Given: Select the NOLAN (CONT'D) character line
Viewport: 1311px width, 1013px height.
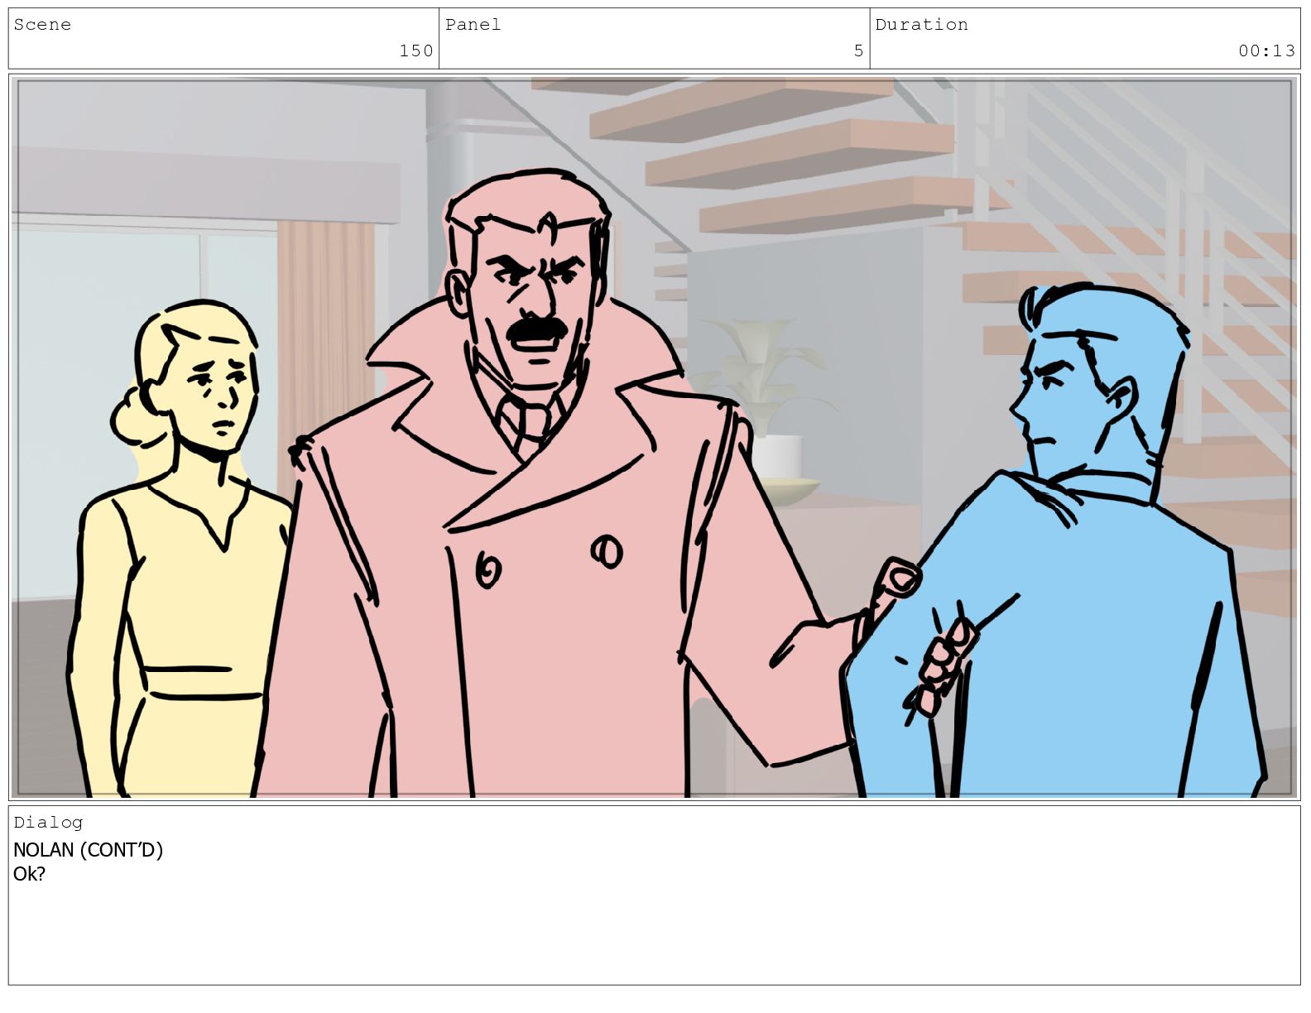Looking at the screenshot, I should point(88,850).
